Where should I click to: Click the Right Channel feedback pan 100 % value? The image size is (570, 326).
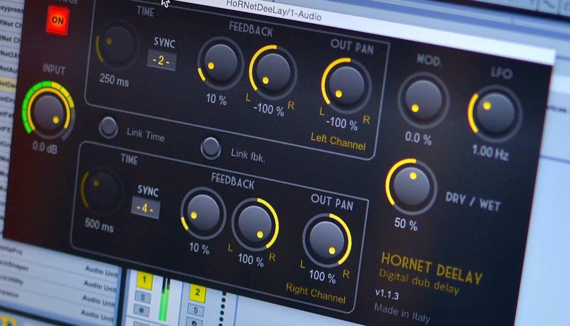[251, 260]
